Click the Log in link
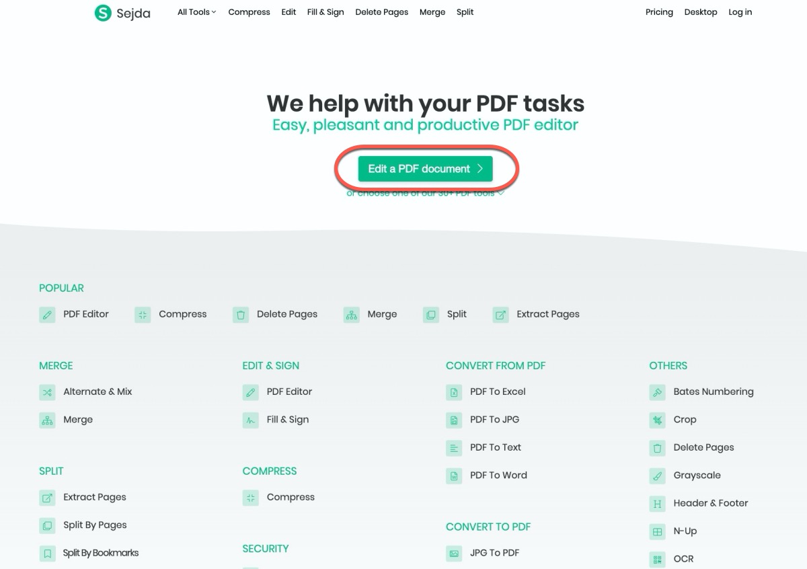The image size is (807, 569). (740, 12)
